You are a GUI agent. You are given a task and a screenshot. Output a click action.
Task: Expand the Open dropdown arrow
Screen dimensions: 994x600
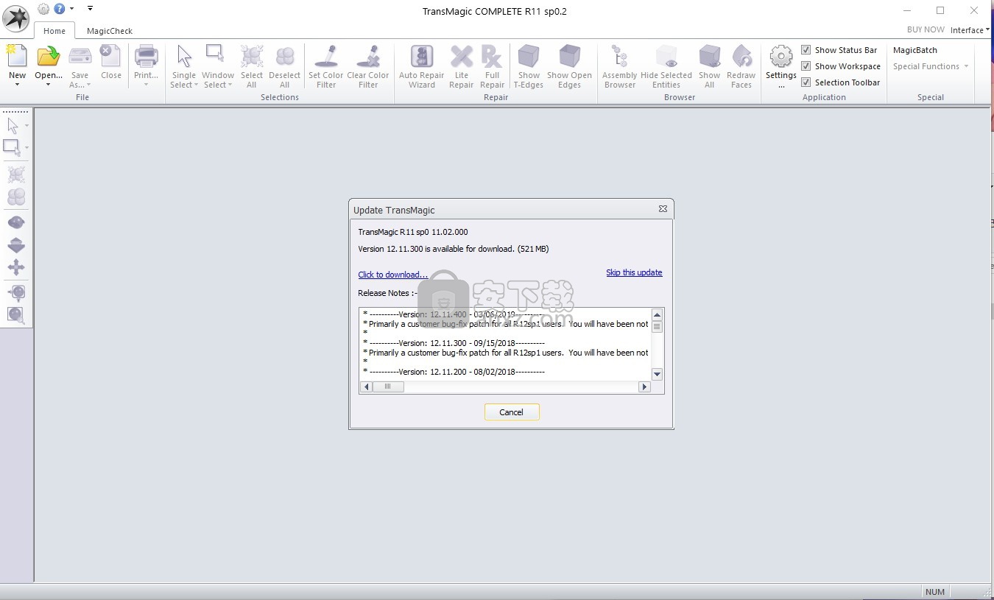(49, 85)
